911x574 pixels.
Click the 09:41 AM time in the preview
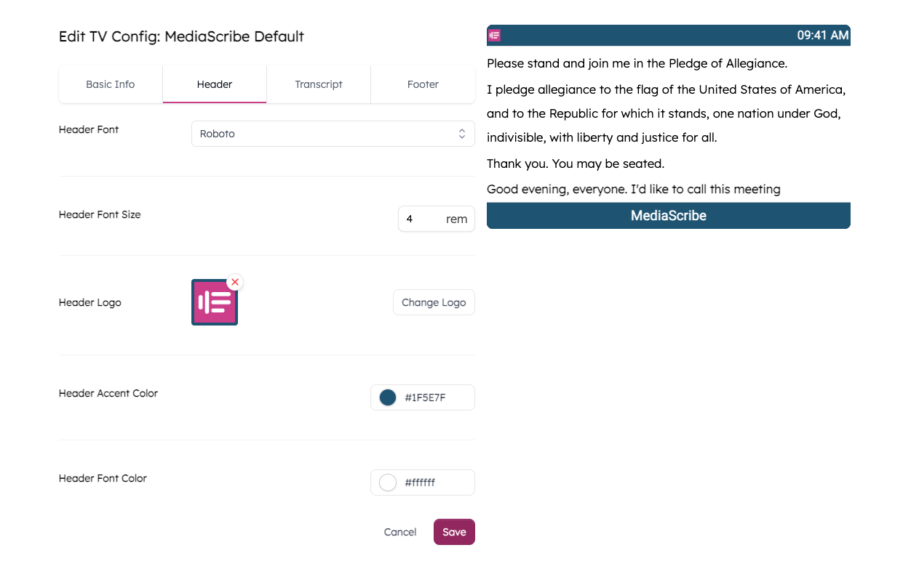823,35
